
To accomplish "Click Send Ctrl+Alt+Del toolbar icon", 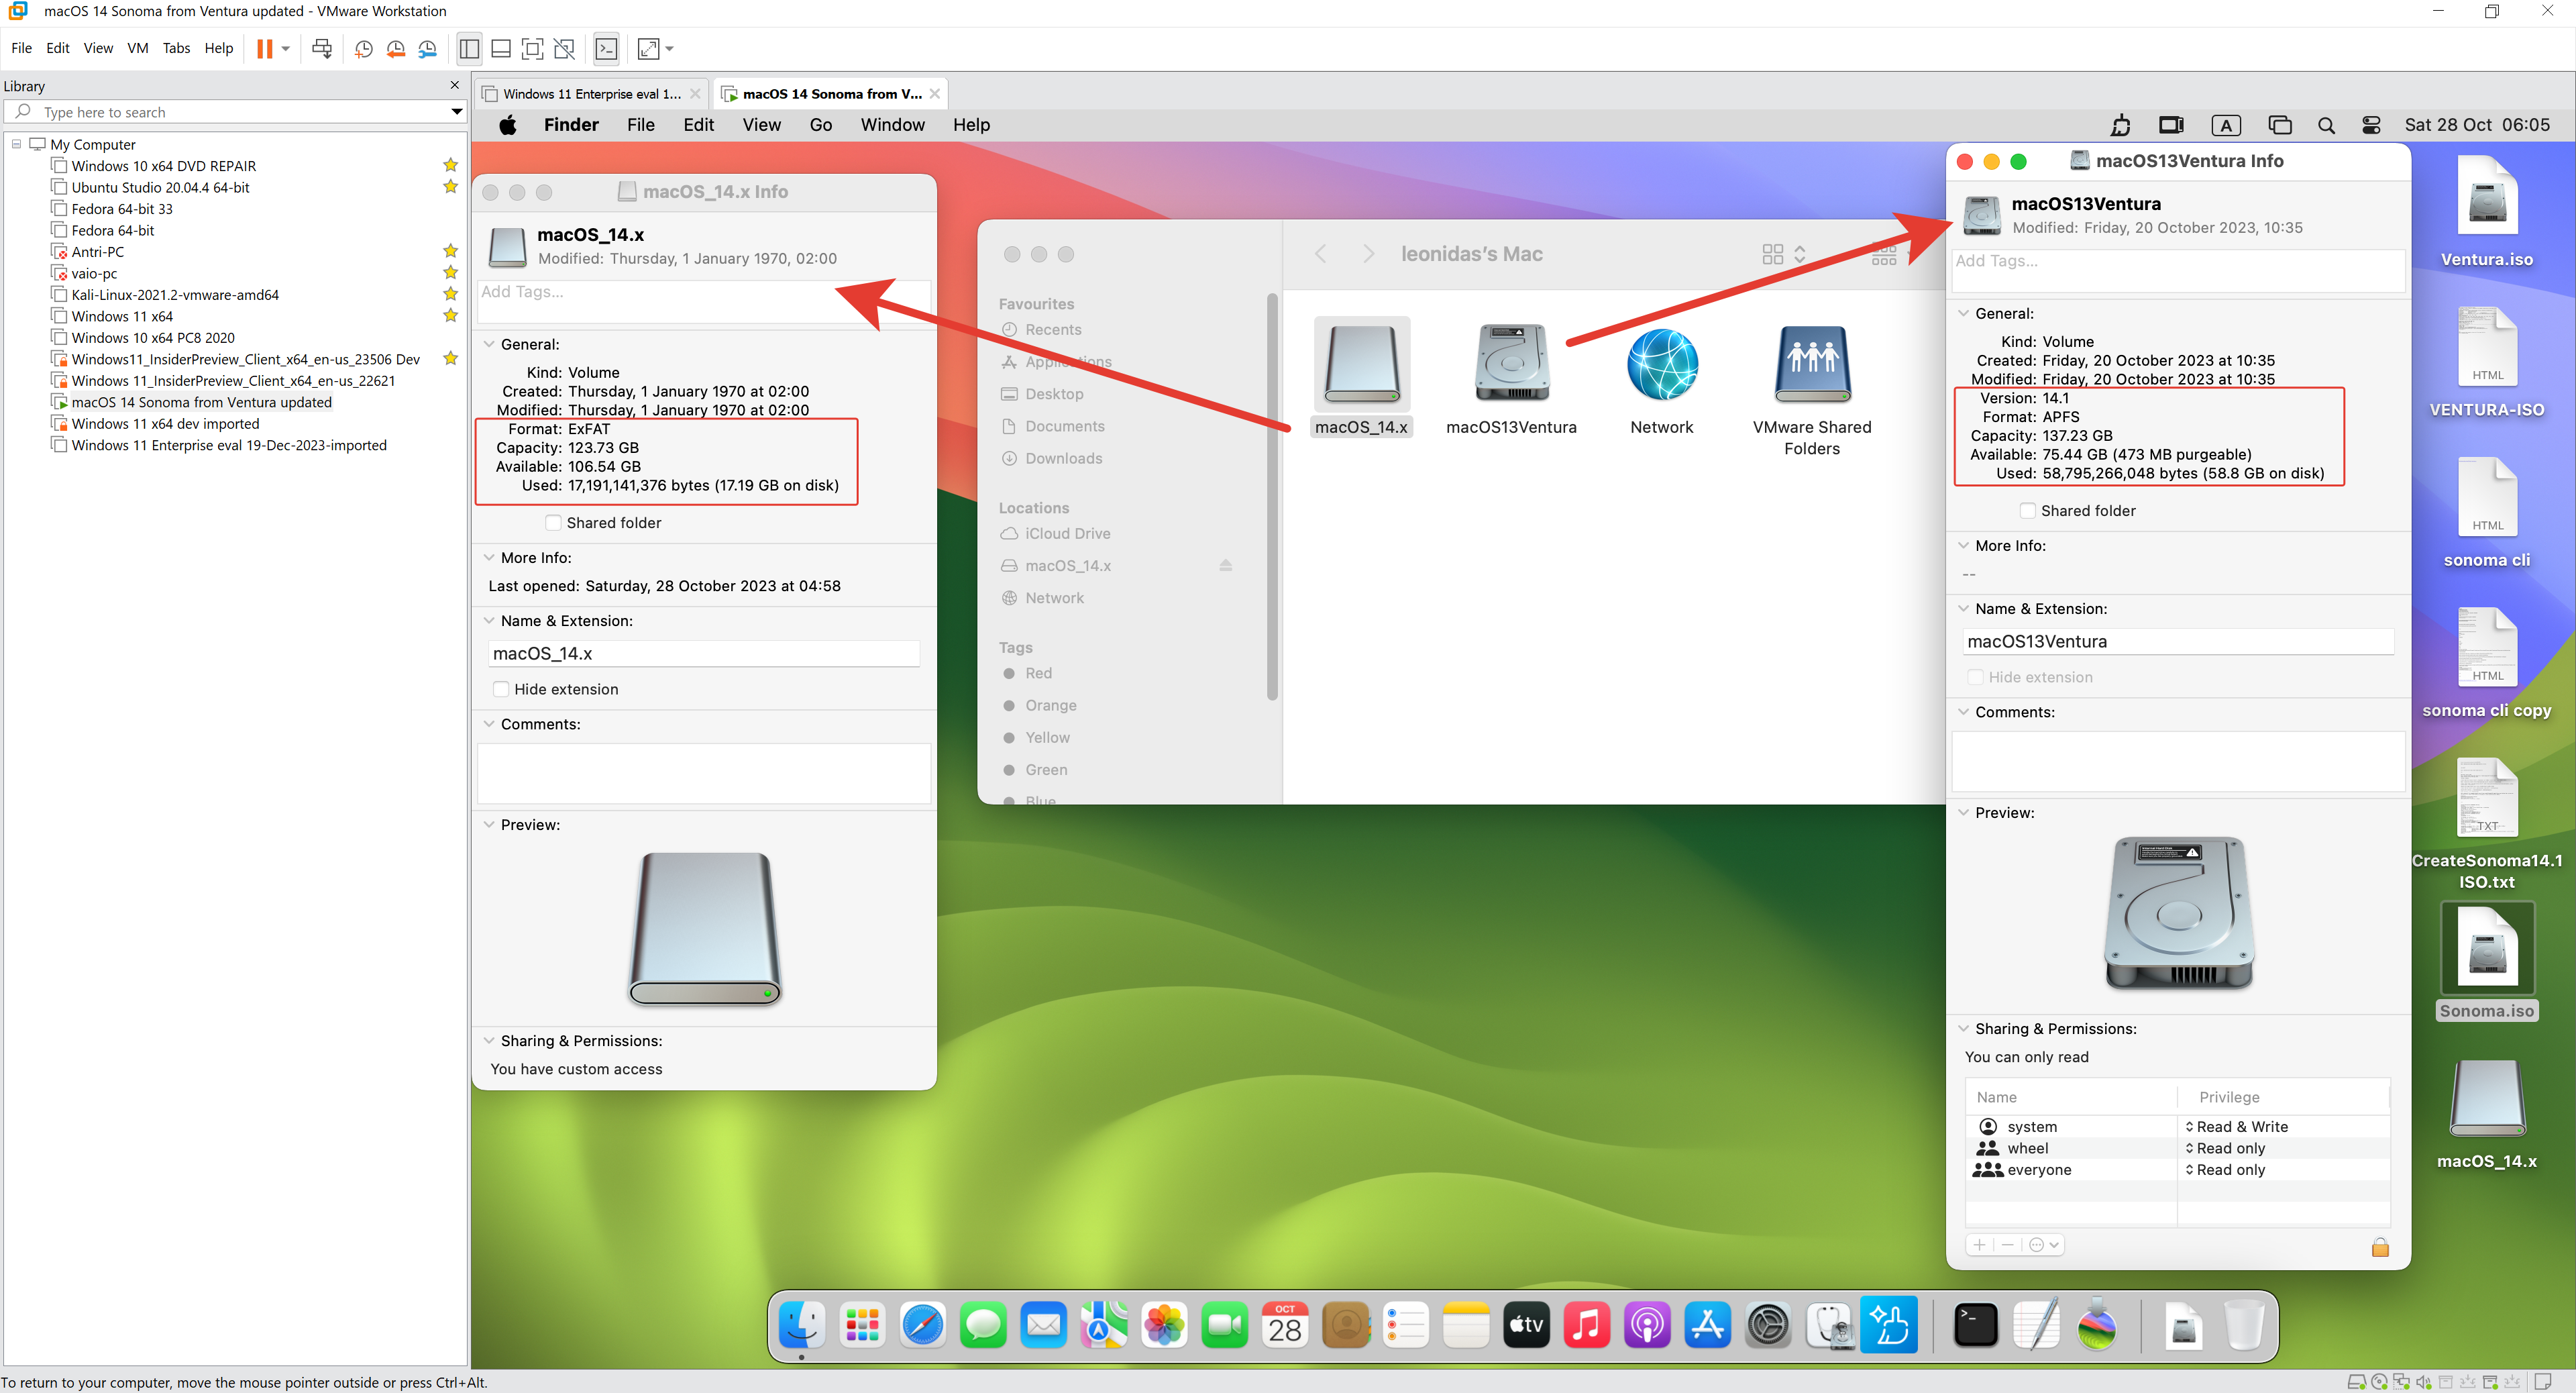I will pos(322,48).
